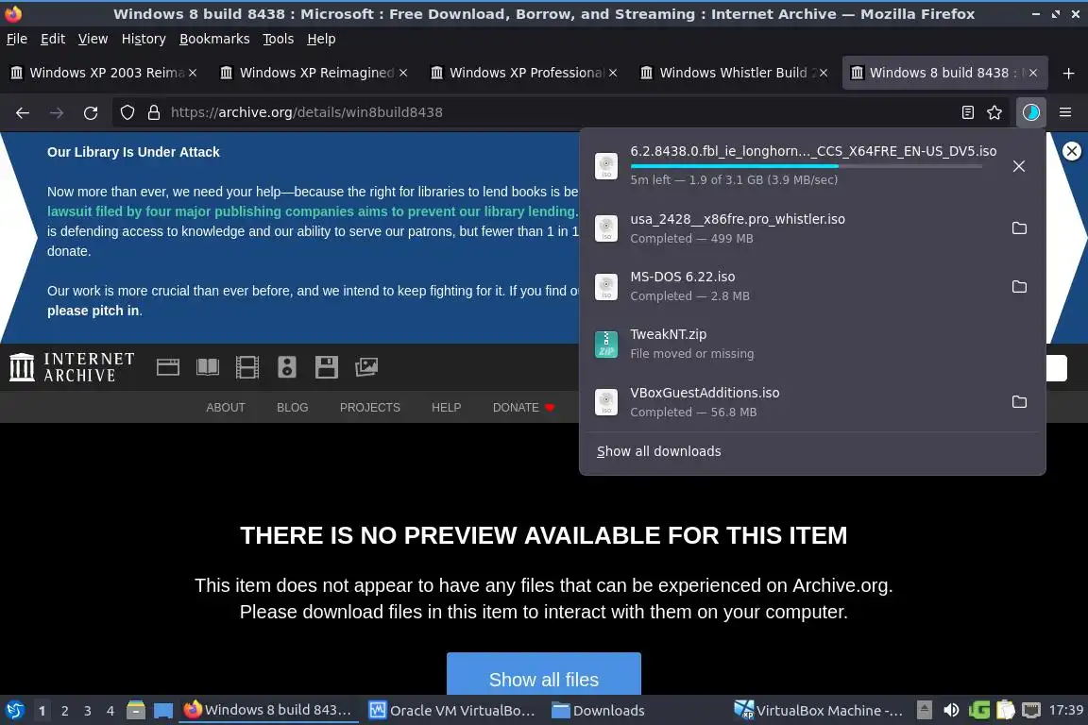Open the Tools menu

279,39
